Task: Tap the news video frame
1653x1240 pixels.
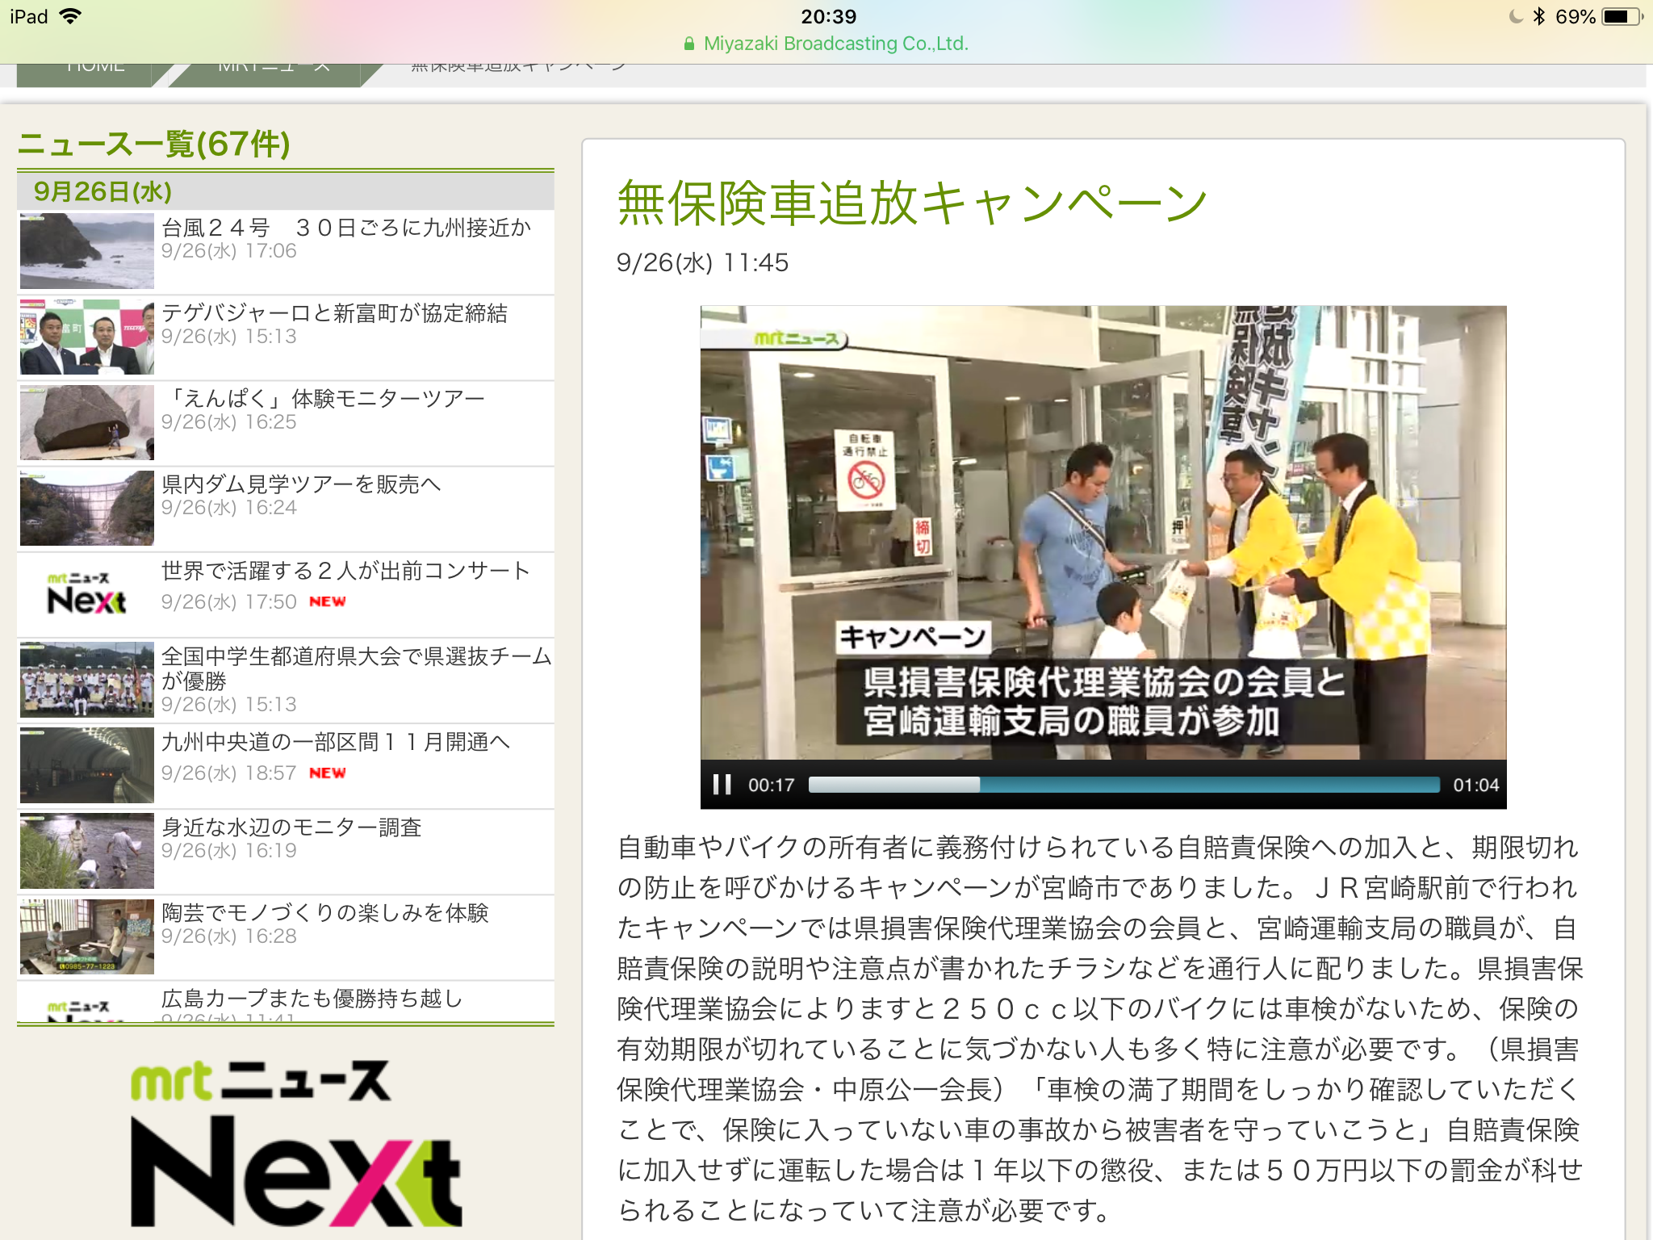Action: click(x=1103, y=533)
